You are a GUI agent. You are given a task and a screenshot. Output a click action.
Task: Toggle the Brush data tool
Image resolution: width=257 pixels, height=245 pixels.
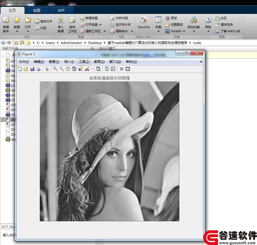tap(87, 69)
